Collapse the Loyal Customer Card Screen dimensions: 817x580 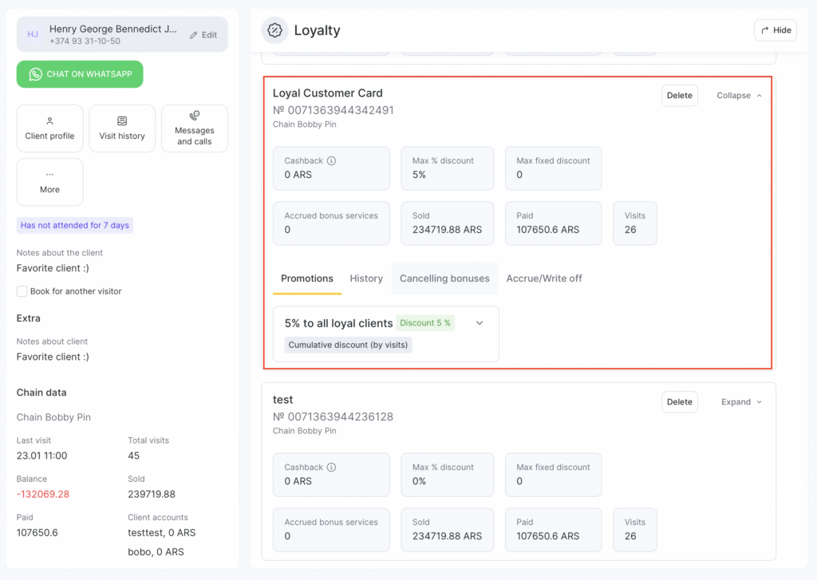tap(739, 96)
